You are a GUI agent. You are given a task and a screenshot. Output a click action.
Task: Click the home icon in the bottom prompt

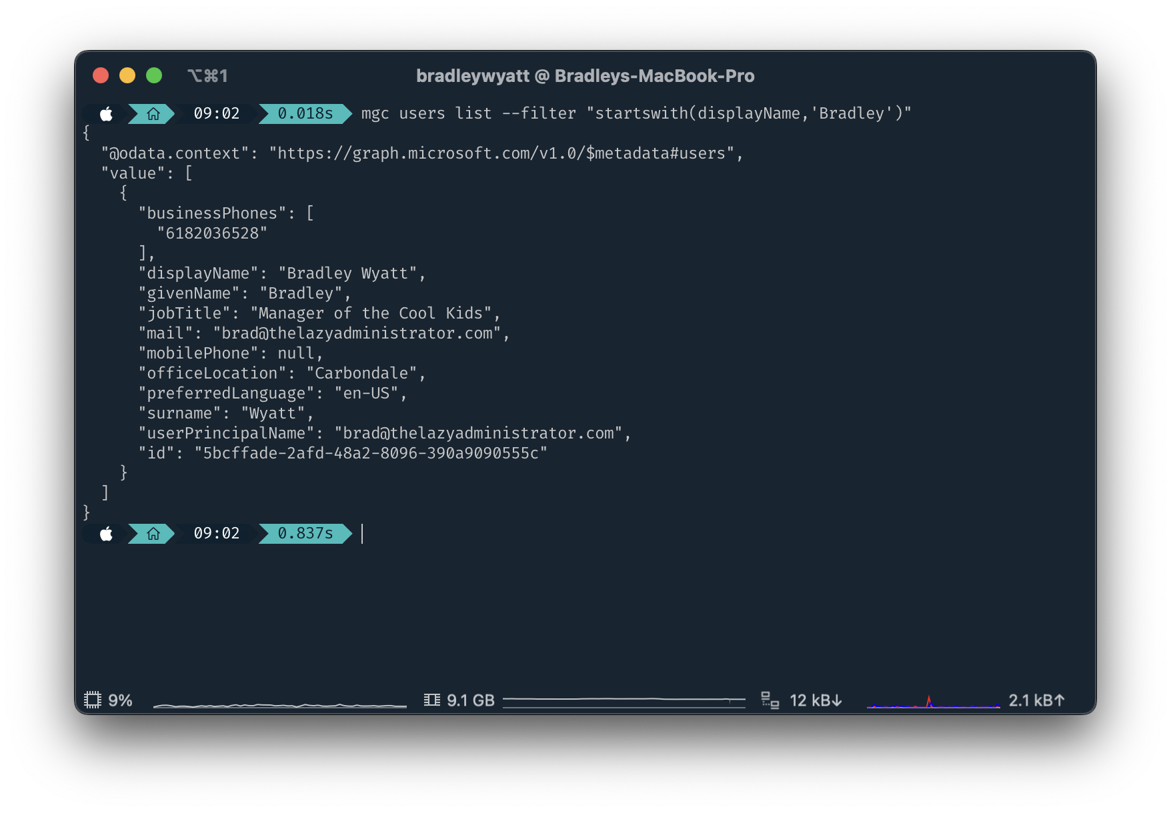pos(153,534)
